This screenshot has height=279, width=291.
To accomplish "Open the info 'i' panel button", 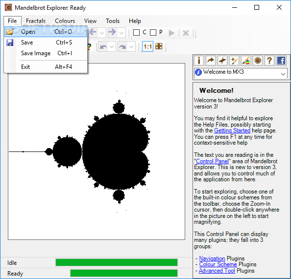I will tap(199, 61).
